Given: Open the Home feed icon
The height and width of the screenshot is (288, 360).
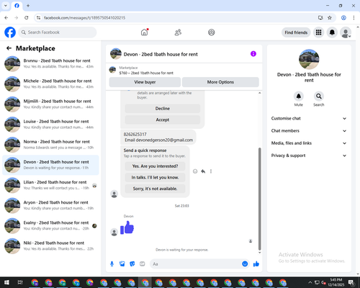Looking at the screenshot, I should [x=144, y=32].
